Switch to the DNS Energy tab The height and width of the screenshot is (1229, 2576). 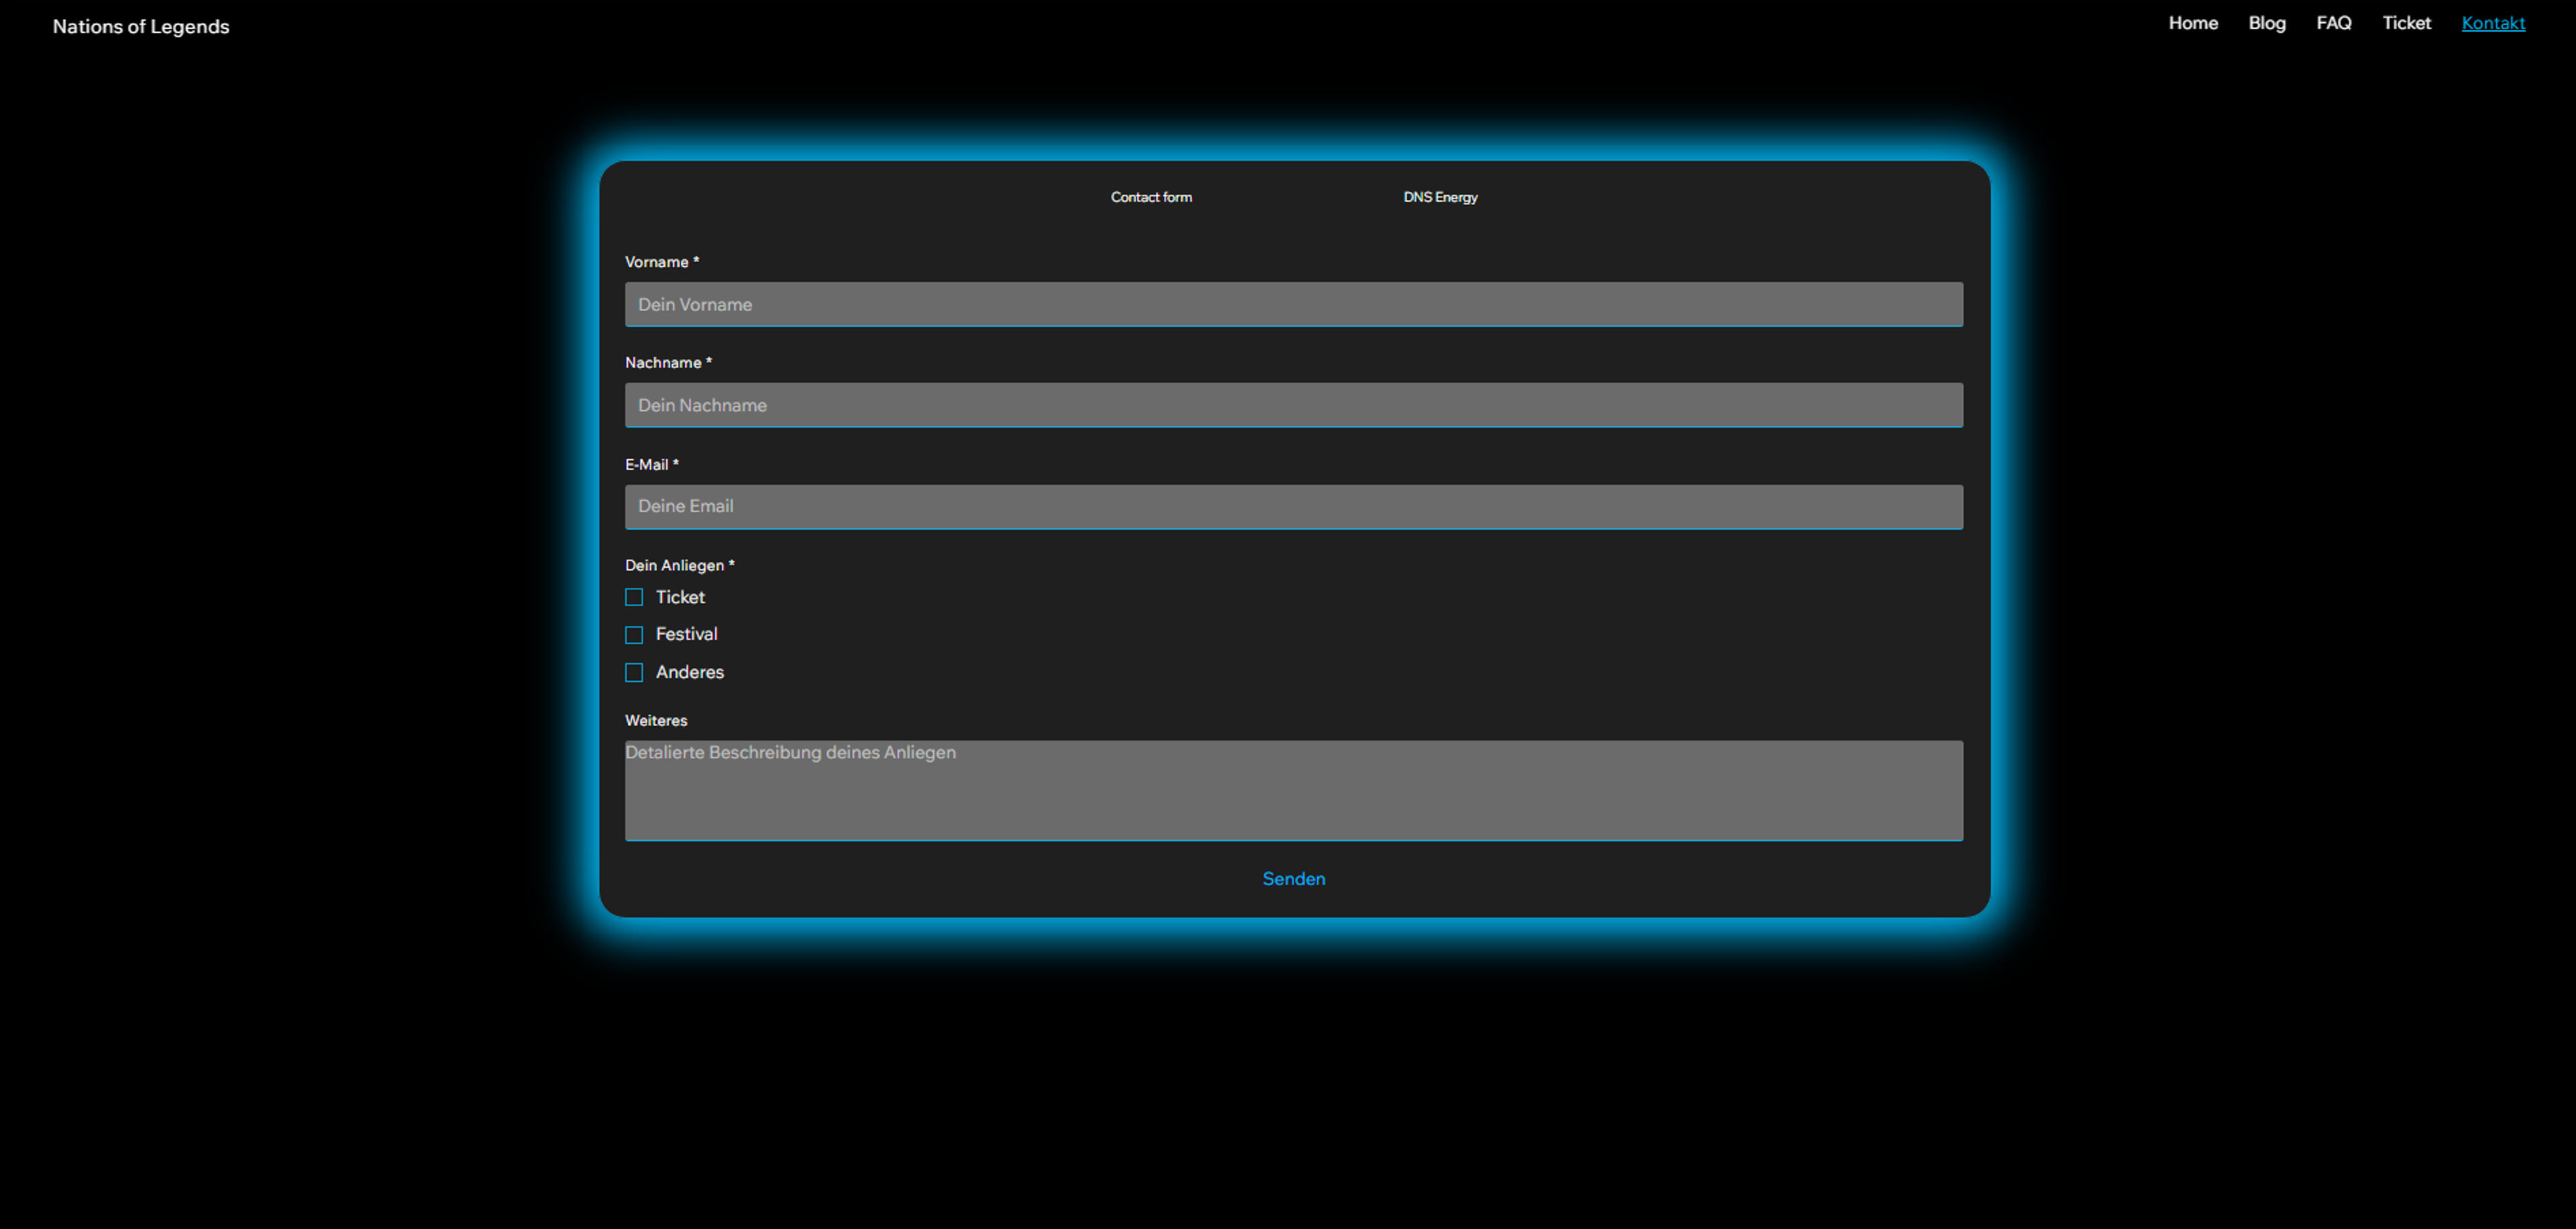1440,197
